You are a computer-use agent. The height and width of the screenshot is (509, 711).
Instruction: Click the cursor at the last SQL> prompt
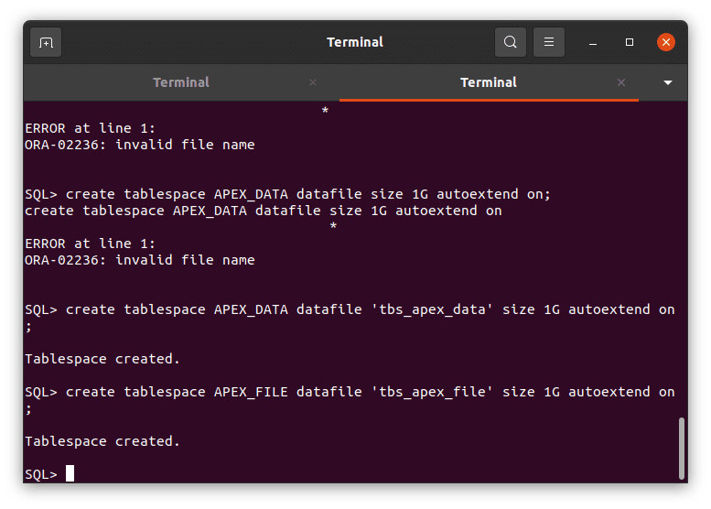pyautogui.click(x=70, y=473)
